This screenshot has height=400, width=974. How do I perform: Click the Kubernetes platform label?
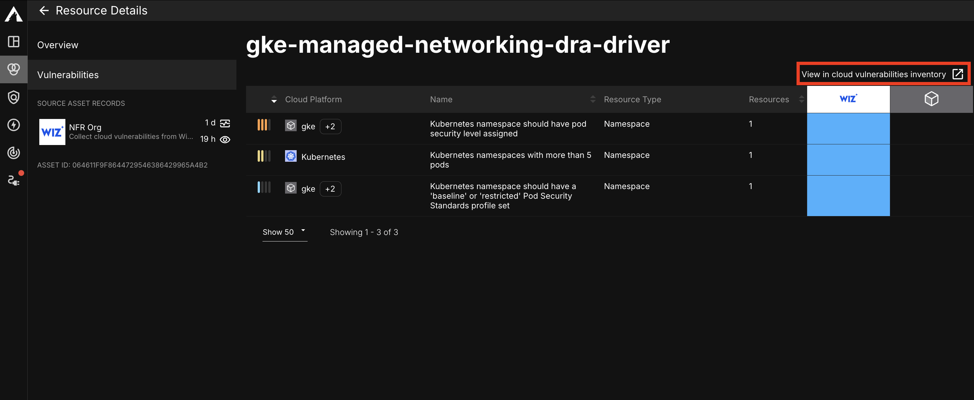(x=323, y=157)
